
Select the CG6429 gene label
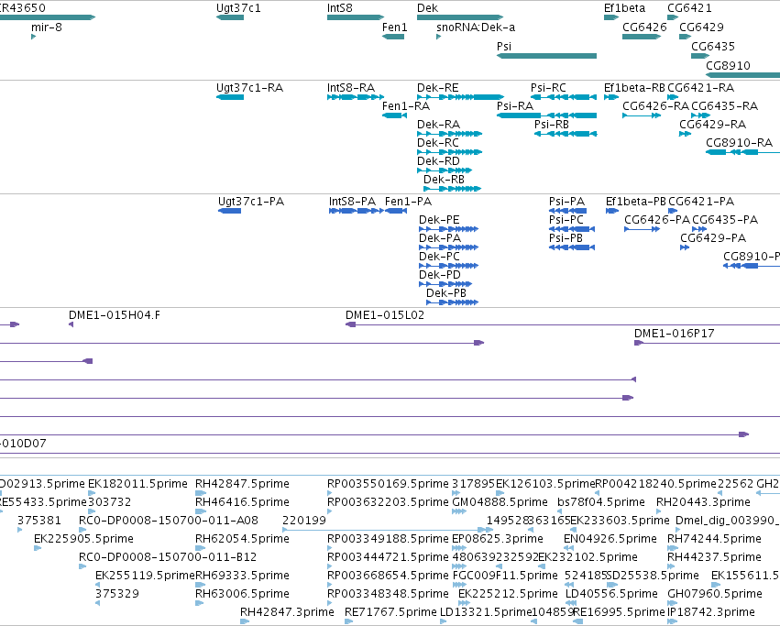(x=701, y=27)
